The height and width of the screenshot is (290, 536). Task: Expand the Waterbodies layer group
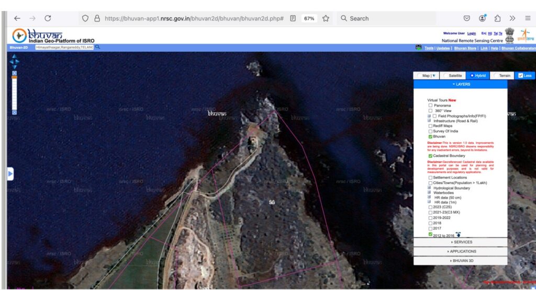coord(429,193)
